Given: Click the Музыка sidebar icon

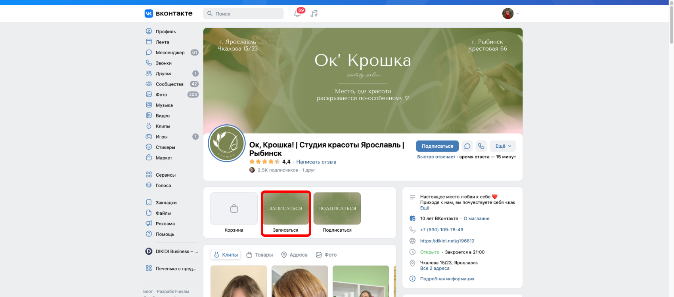Looking at the screenshot, I should point(149,105).
